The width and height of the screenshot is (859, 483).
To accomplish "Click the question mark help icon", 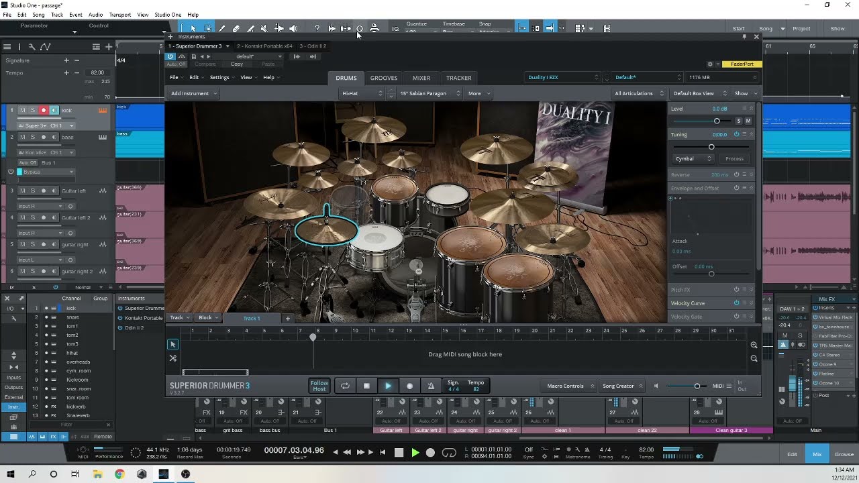I will (317, 28).
